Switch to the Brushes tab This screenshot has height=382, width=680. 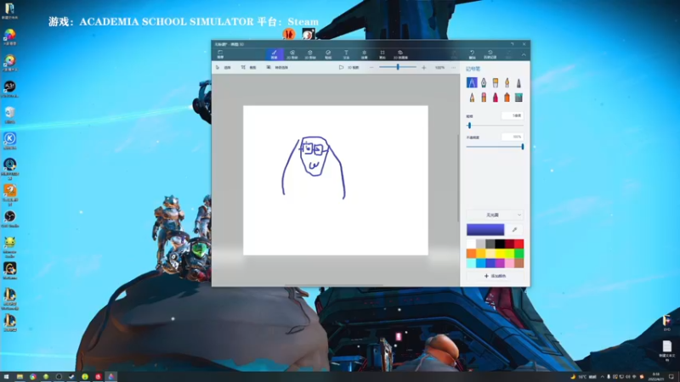[274, 54]
